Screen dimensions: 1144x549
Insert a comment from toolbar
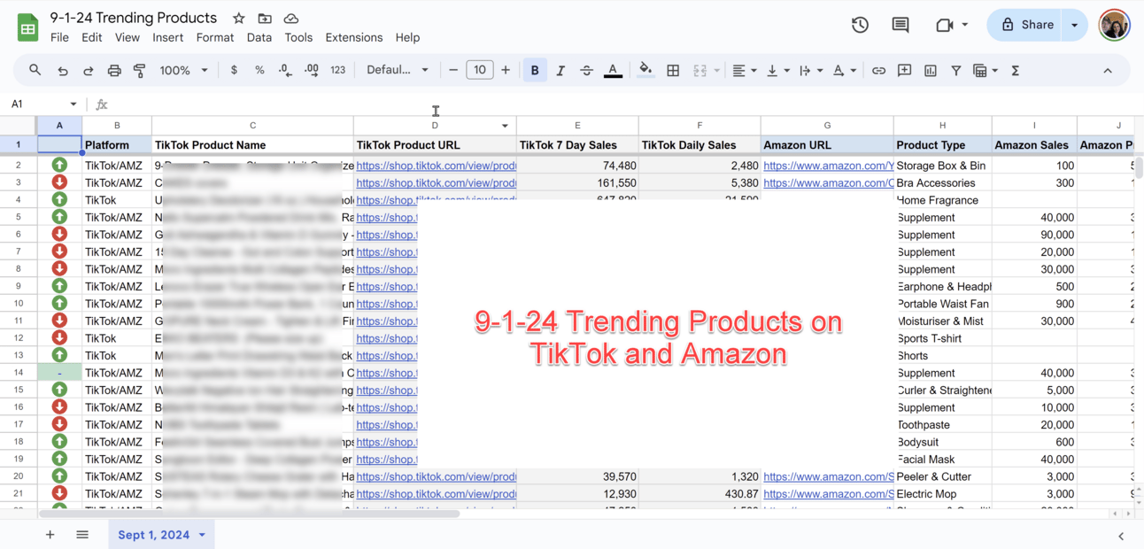tap(904, 70)
